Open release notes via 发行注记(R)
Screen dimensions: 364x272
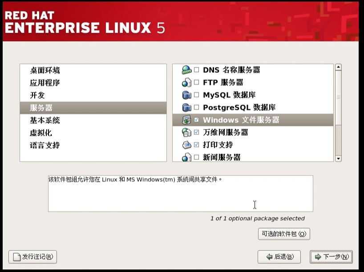click(33, 257)
